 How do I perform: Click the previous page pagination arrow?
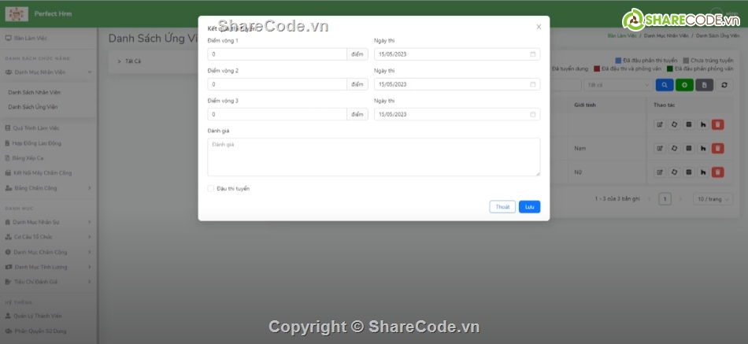pos(650,199)
